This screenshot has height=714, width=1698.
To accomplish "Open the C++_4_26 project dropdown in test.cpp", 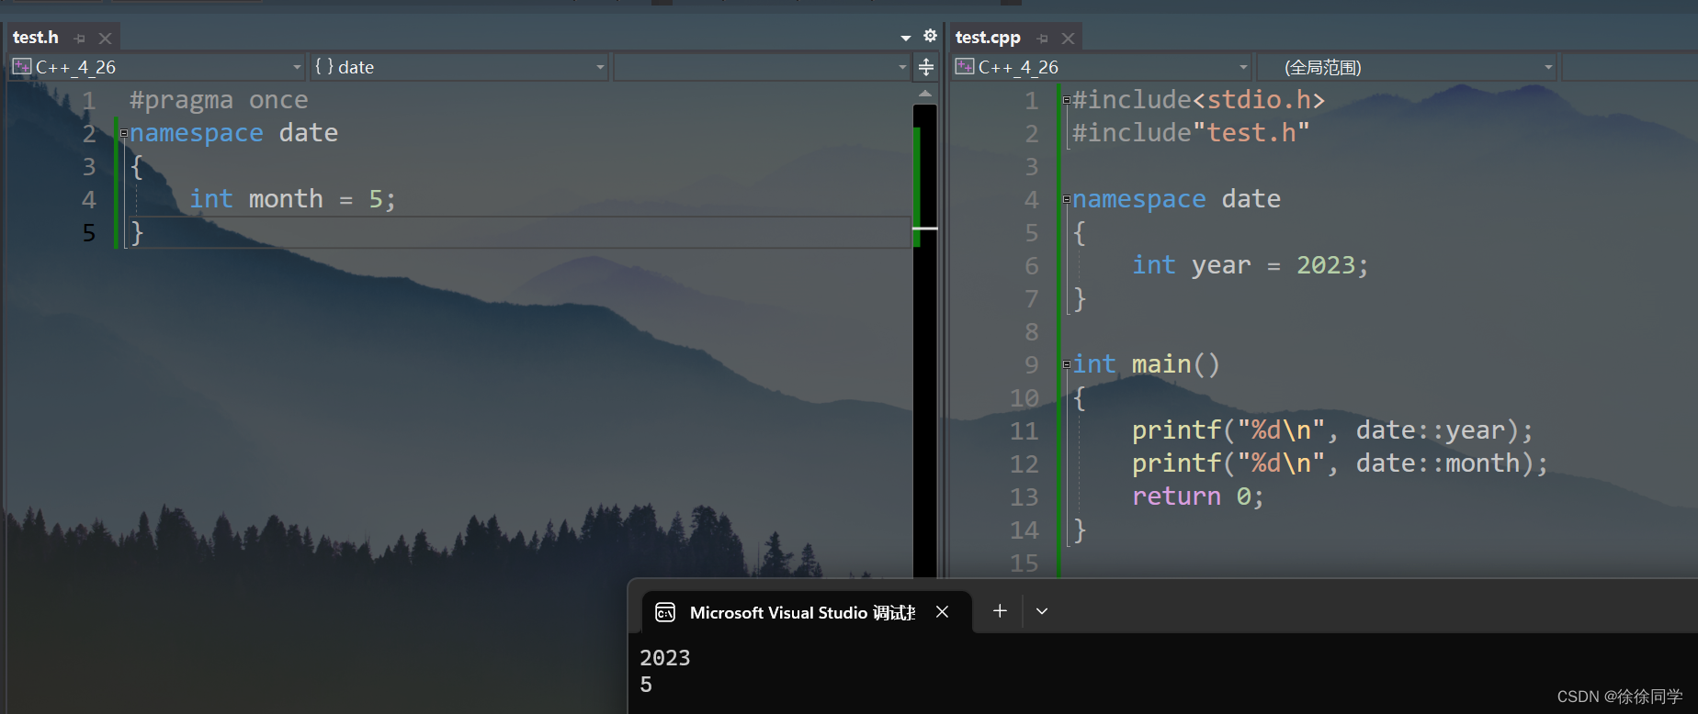I will [x=1102, y=67].
